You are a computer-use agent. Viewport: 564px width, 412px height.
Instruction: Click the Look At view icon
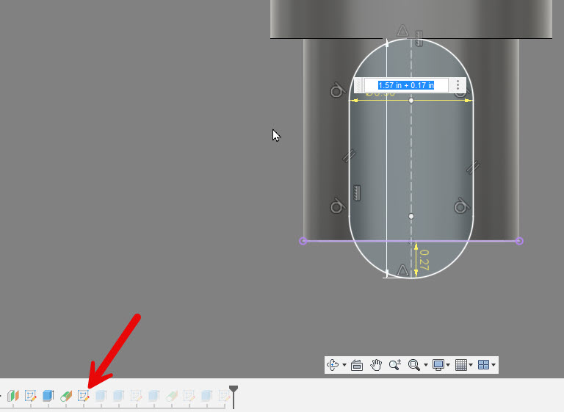(357, 365)
